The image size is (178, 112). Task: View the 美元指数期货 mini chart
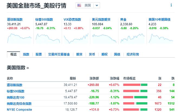(x=104, y=38)
